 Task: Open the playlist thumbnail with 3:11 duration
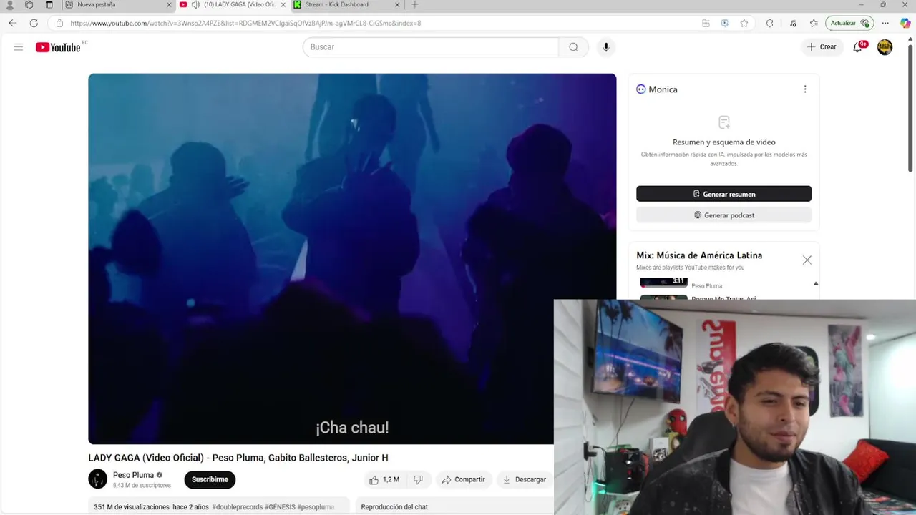point(663,282)
